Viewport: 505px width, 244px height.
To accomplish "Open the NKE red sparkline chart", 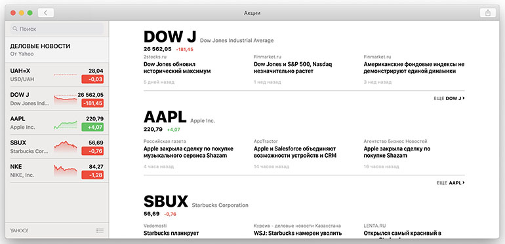I will [66, 171].
